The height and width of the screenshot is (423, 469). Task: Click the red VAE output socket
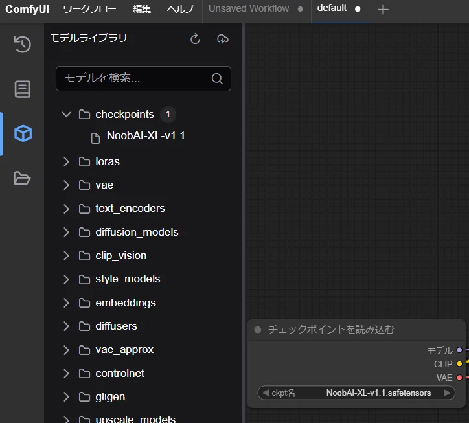(x=459, y=378)
